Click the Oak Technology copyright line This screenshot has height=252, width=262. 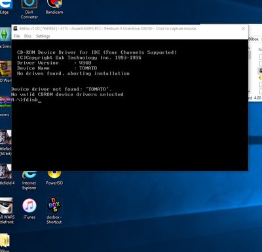pyautogui.click(x=79, y=58)
